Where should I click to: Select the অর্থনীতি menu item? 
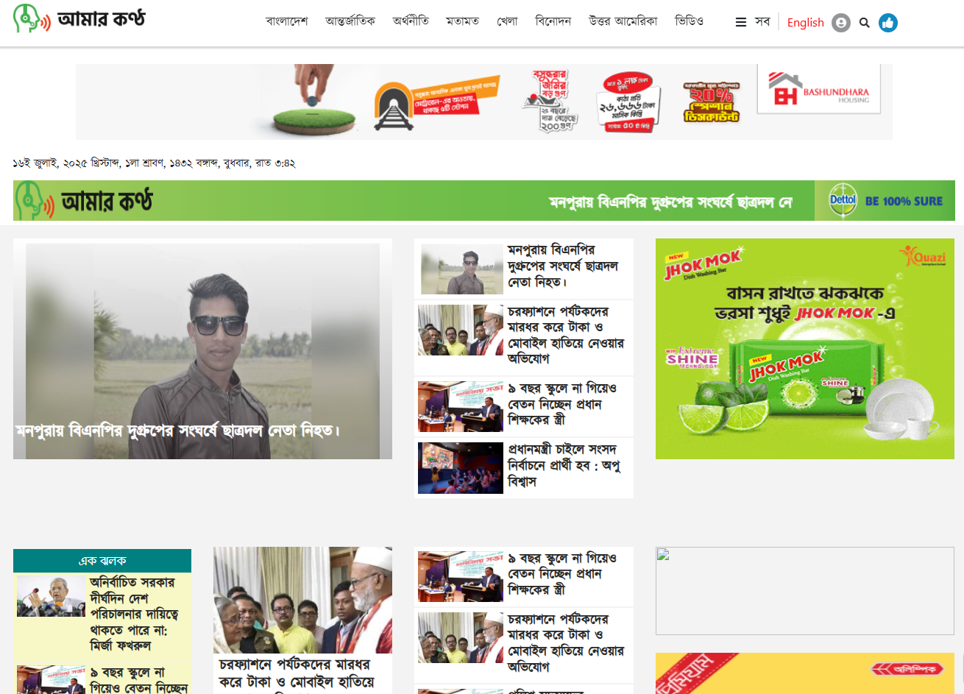(x=411, y=21)
